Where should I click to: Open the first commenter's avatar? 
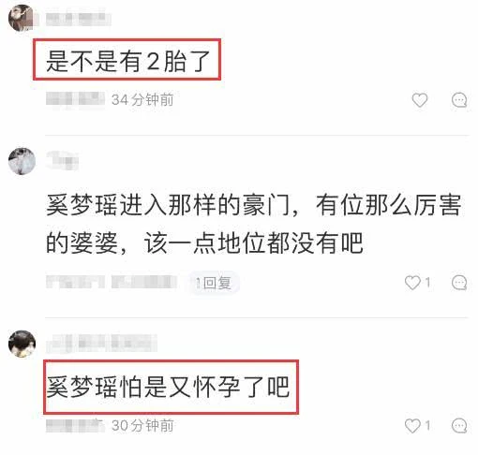click(22, 18)
